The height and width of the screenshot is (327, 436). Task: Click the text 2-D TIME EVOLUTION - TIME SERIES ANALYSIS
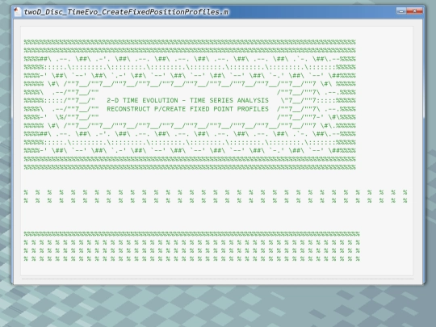[187, 100]
